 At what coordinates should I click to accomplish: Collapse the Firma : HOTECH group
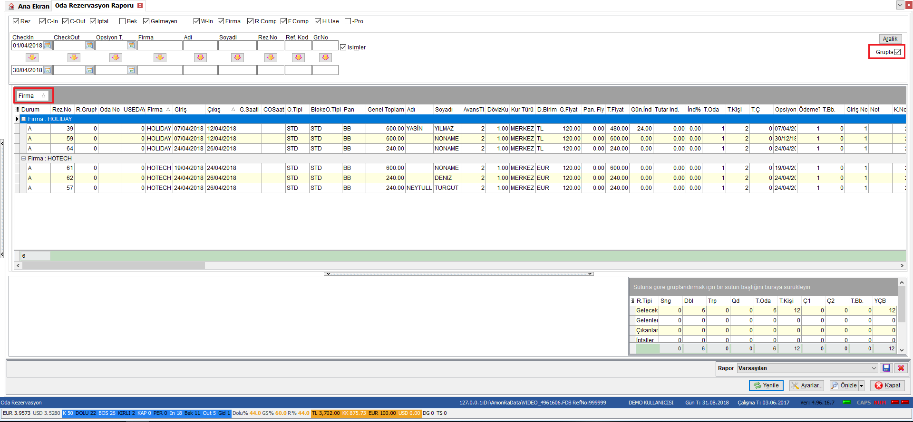23,159
